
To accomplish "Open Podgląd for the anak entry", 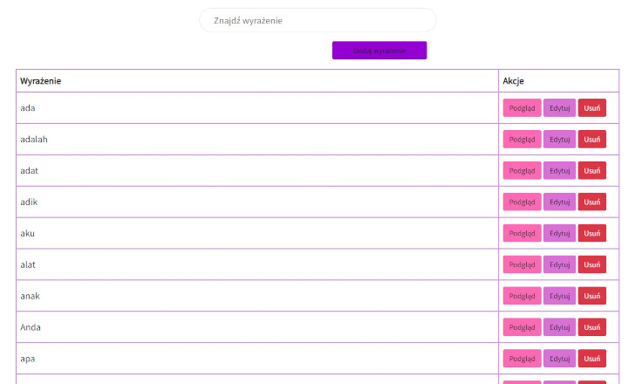I will pos(522,296).
